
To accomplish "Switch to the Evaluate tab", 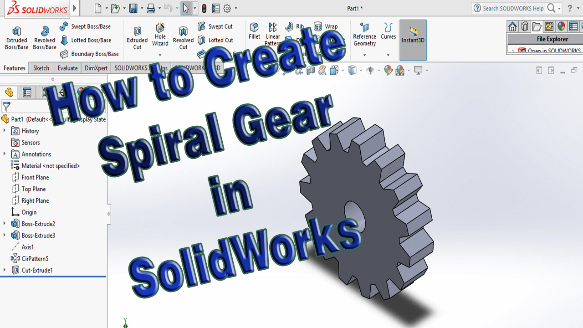I will point(67,68).
